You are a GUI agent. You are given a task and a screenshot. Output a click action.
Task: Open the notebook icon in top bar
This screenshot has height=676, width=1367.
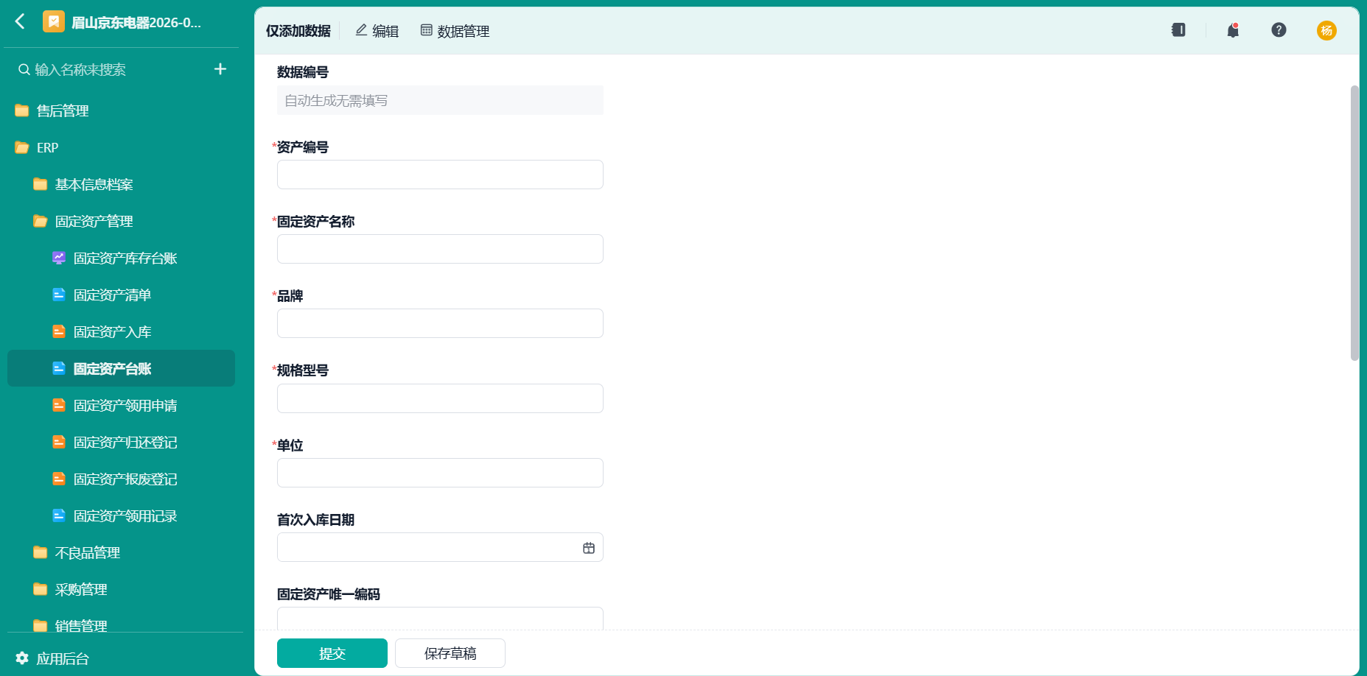click(1178, 30)
